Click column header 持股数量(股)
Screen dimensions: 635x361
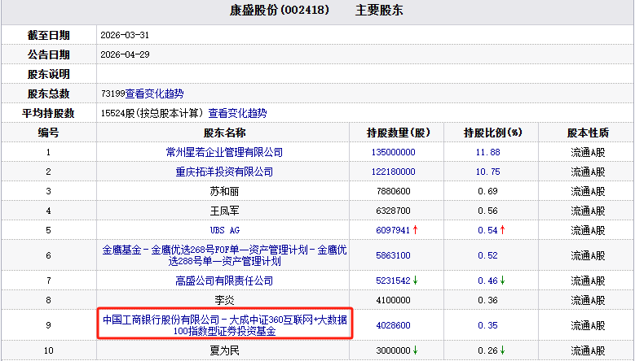399,133
